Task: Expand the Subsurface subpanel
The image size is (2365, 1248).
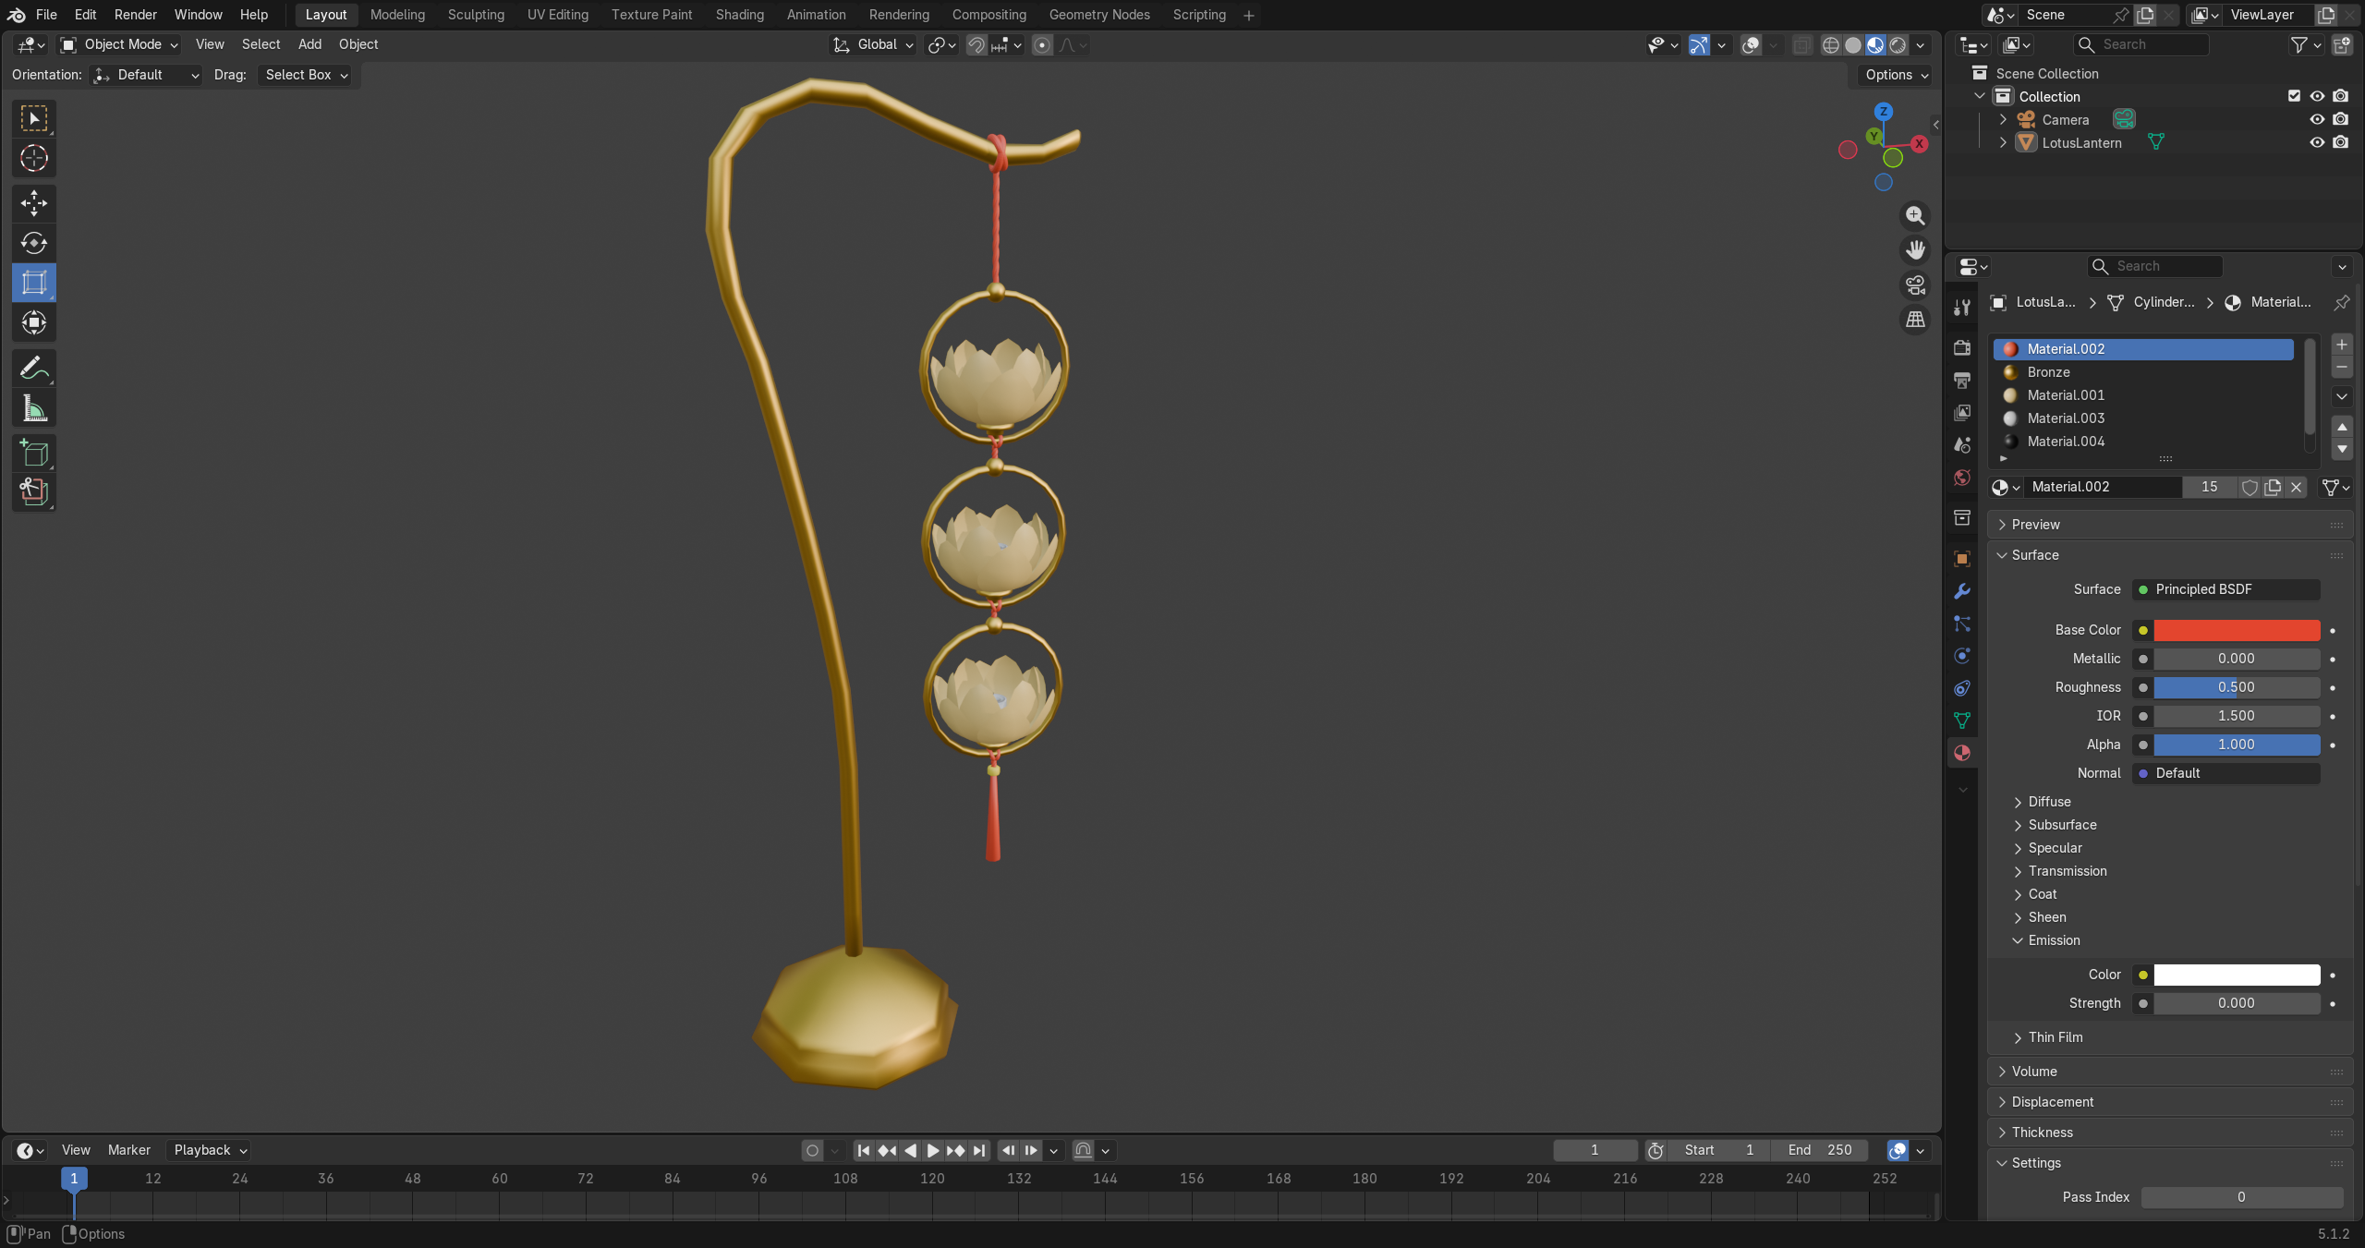Action: point(2062,825)
